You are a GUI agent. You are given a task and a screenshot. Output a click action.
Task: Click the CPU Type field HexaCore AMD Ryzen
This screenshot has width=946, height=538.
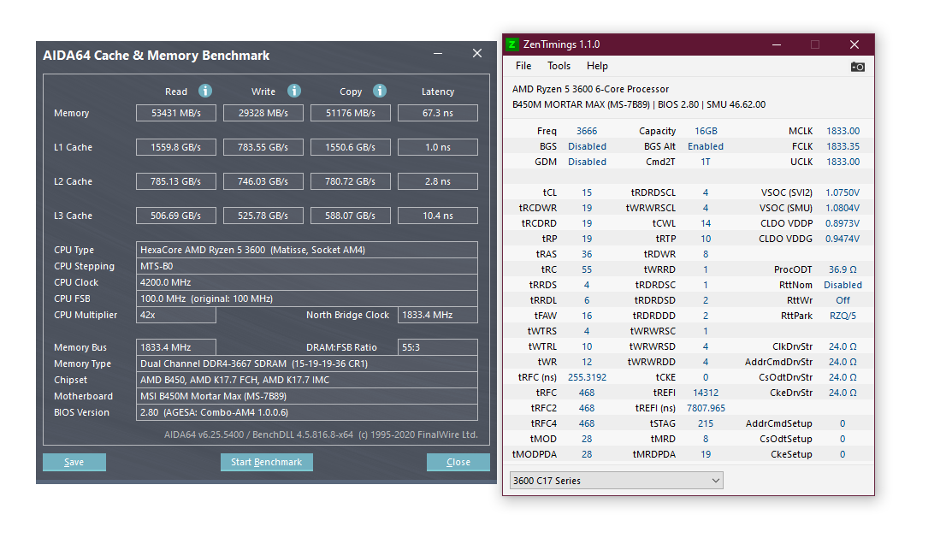[307, 250]
